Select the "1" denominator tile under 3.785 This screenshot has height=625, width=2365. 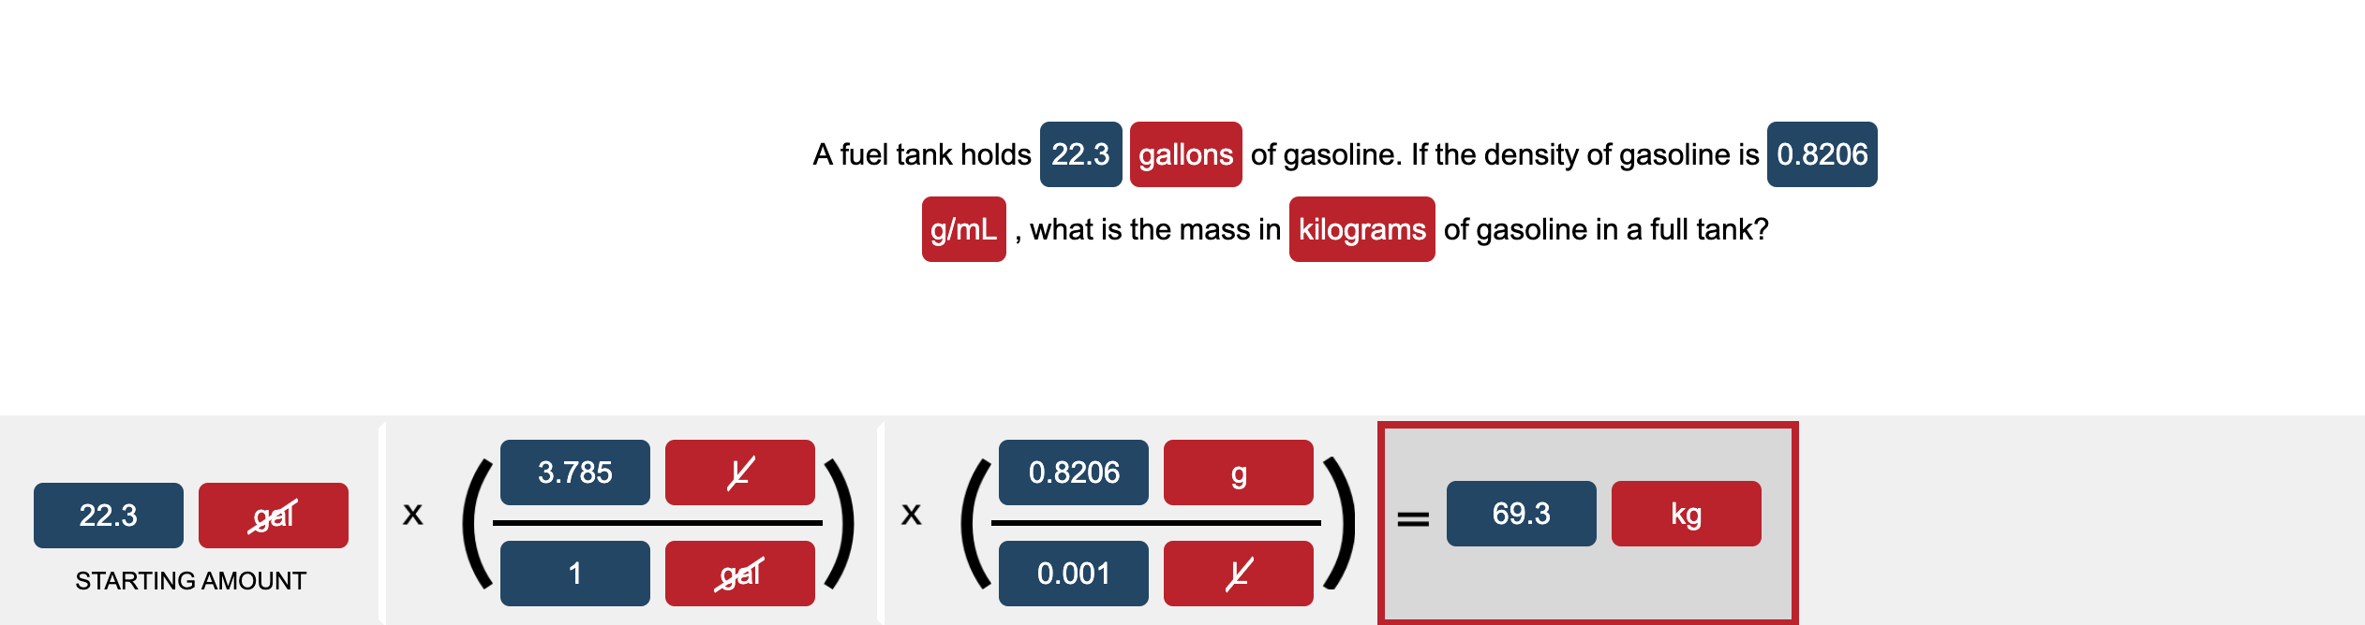click(x=574, y=573)
